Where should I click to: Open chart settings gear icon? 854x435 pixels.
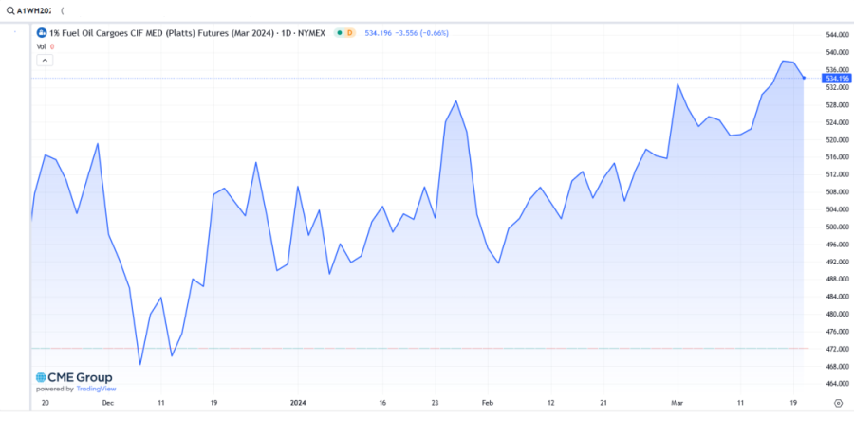(x=838, y=402)
